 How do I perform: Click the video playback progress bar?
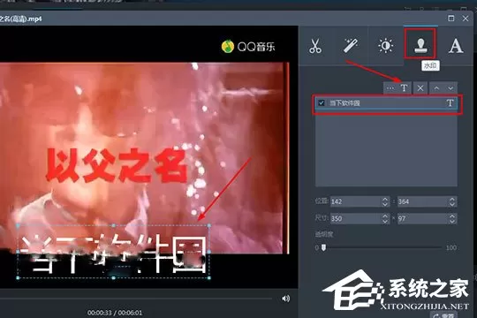(x=136, y=299)
